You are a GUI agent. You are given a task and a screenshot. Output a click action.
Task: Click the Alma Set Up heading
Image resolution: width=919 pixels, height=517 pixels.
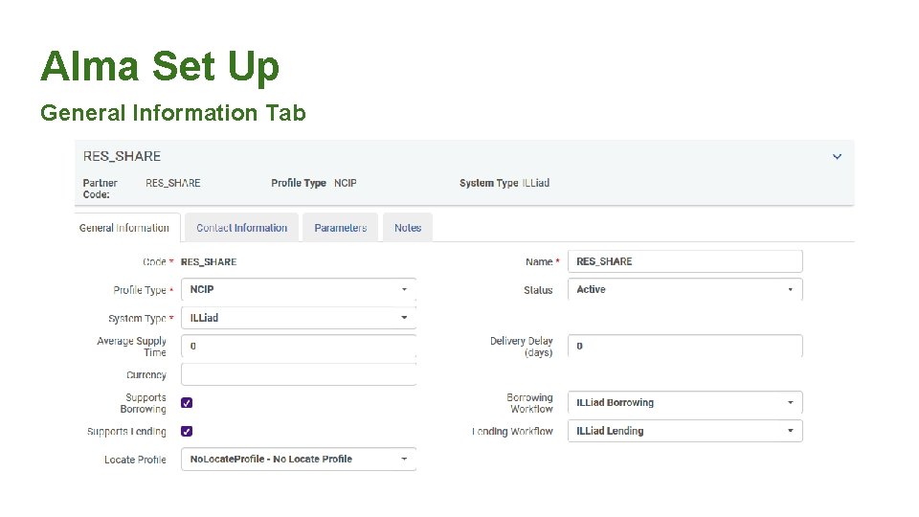click(x=160, y=66)
